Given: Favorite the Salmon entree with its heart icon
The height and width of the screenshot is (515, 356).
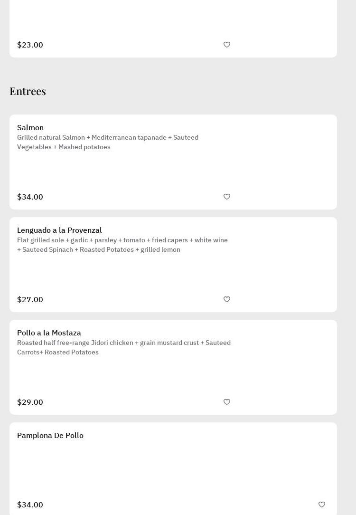Looking at the screenshot, I should tap(227, 197).
